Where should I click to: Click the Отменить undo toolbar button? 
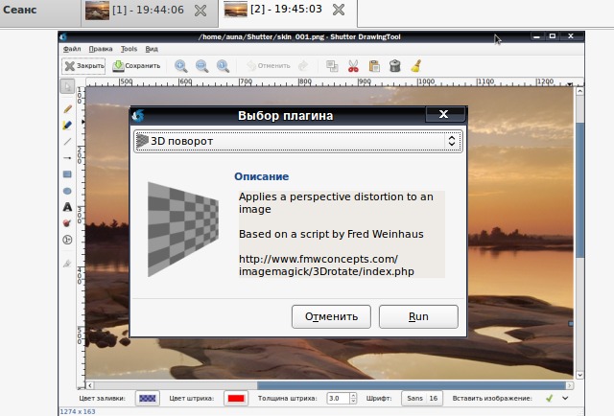(269, 66)
